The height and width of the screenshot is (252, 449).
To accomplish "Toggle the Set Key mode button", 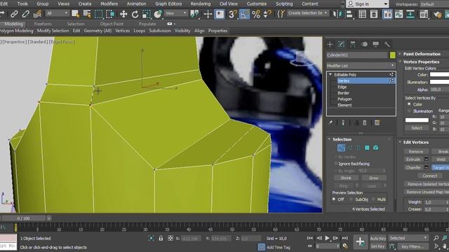I will click(x=377, y=246).
